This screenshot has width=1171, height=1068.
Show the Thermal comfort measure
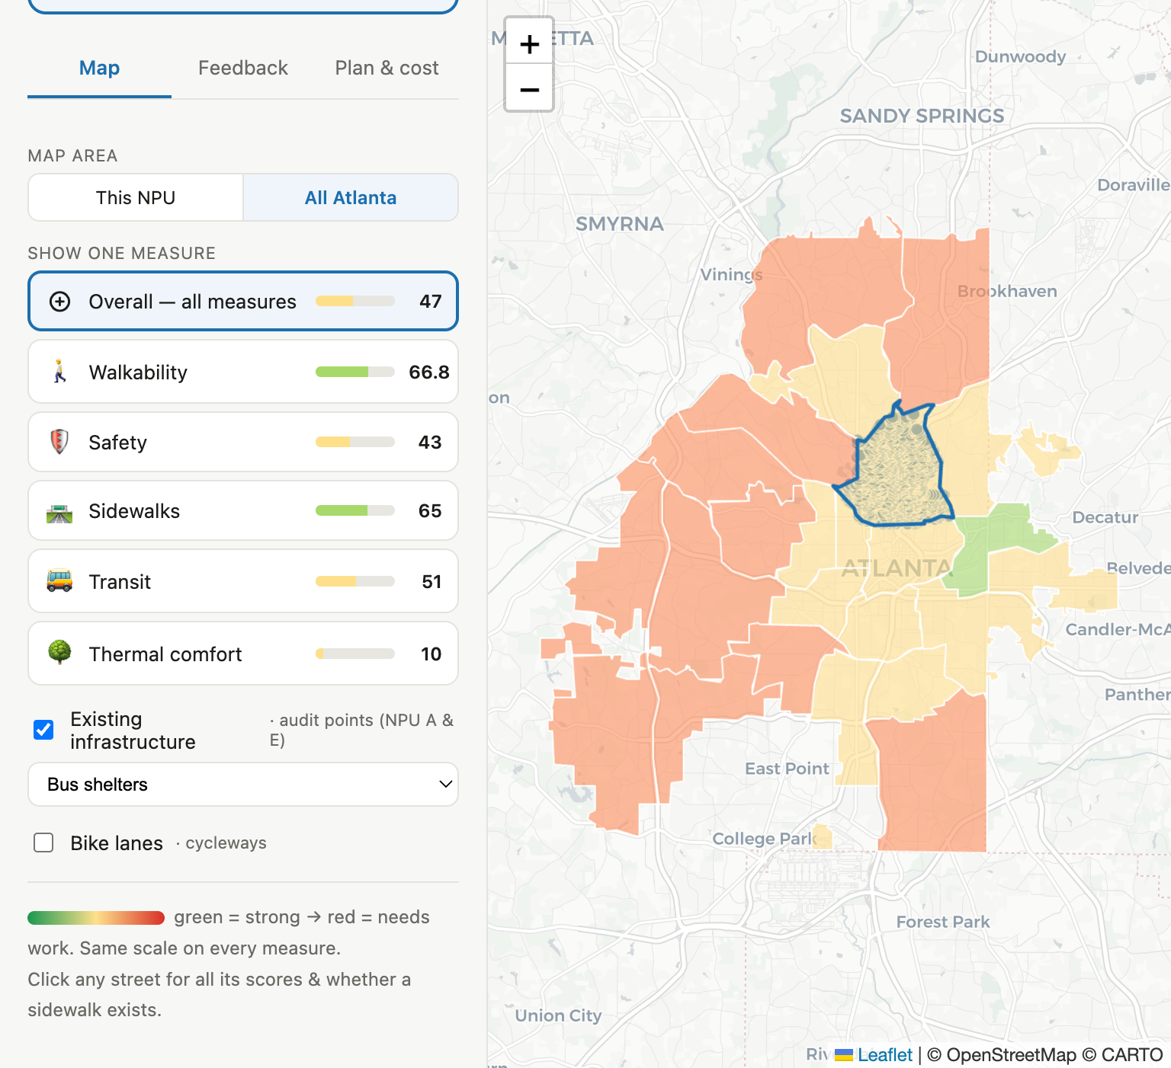[243, 654]
